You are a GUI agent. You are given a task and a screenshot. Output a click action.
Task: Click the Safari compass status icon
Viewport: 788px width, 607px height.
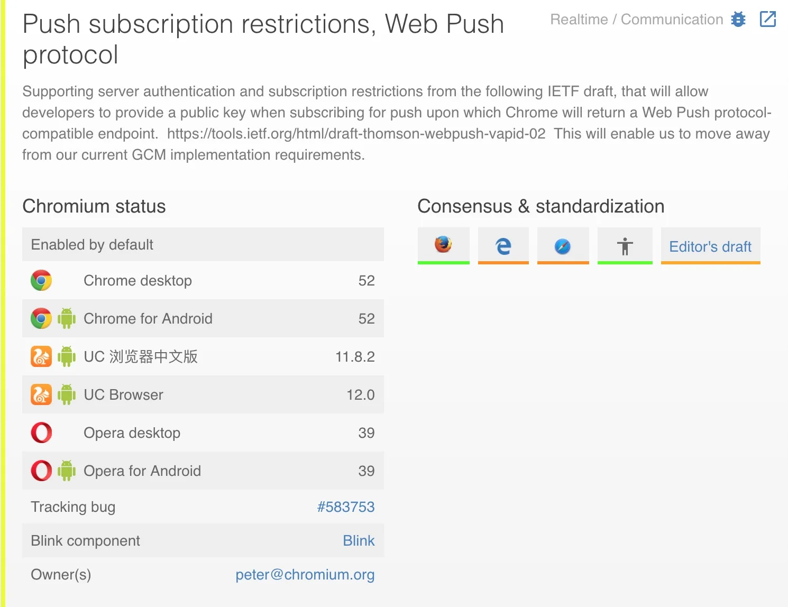[x=563, y=246]
